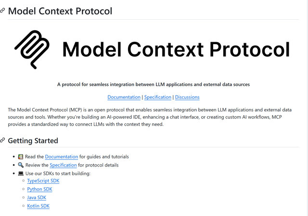Screen dimensions: 308x216
Task: Open the Documentation link in the centered link row
Action: (124, 97)
